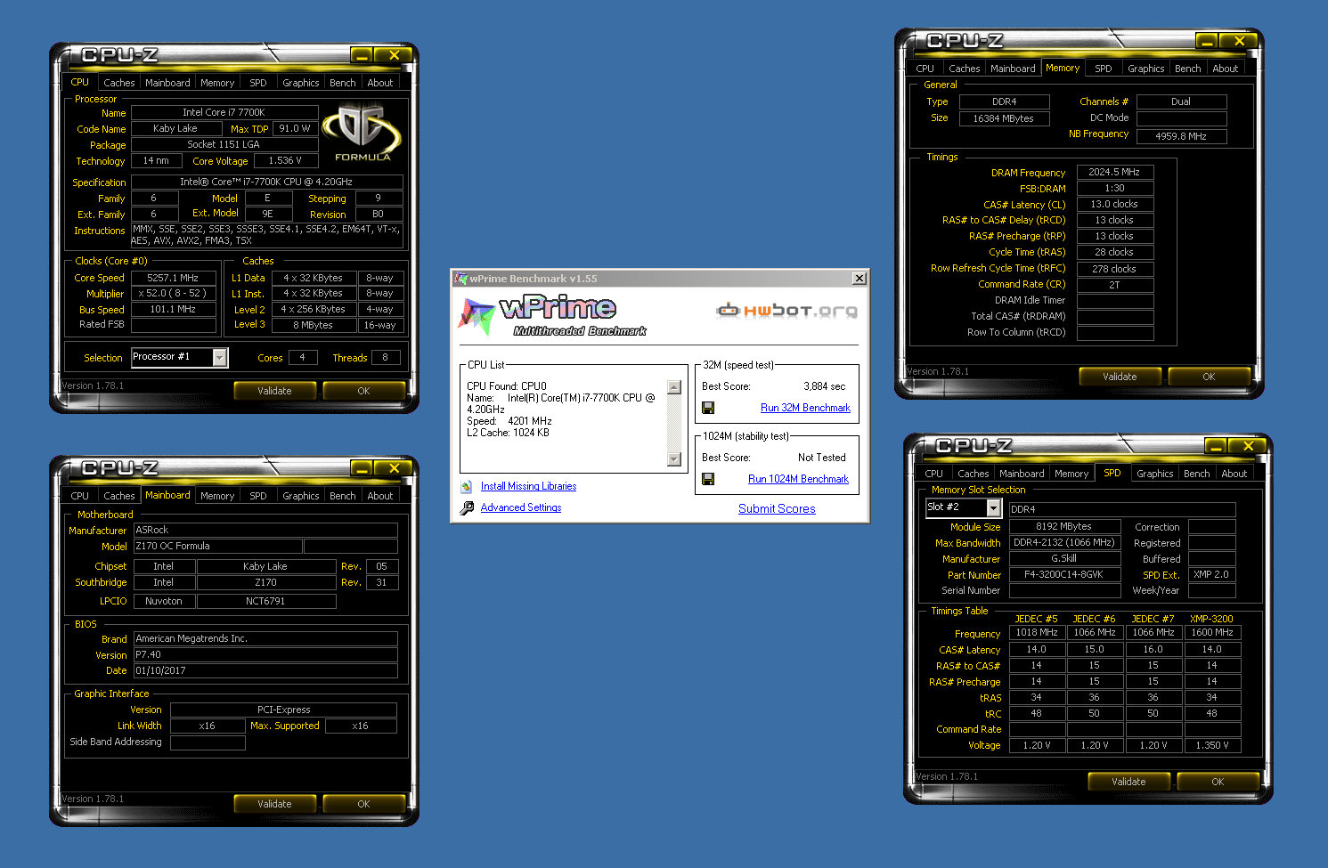Minimize the CPU-Z Memory tab window
The image size is (1328, 868).
1207,41
